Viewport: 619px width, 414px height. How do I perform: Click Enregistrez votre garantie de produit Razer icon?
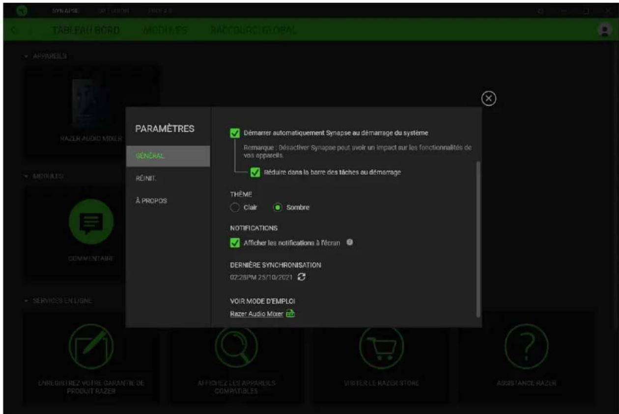[x=91, y=346]
